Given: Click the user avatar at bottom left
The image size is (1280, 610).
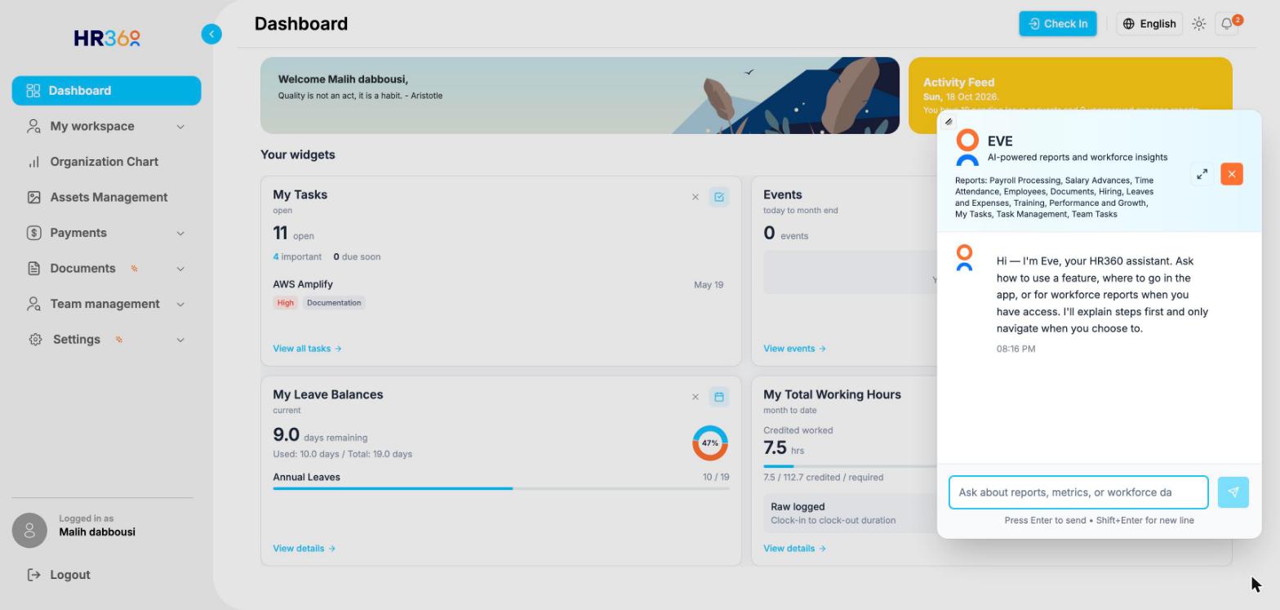Looking at the screenshot, I should coord(29,531).
